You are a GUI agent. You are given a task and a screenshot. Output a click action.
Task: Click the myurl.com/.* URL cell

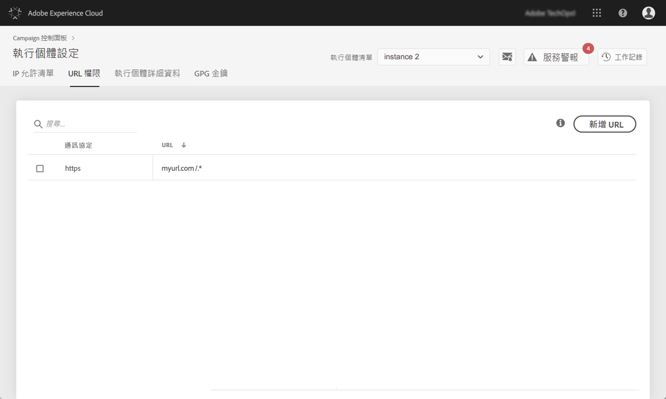182,168
